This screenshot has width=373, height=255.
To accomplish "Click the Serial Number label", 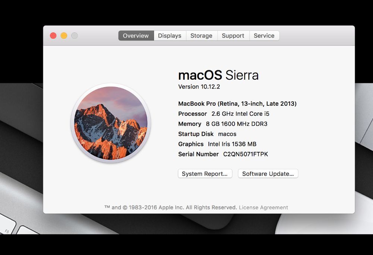I will (x=198, y=154).
